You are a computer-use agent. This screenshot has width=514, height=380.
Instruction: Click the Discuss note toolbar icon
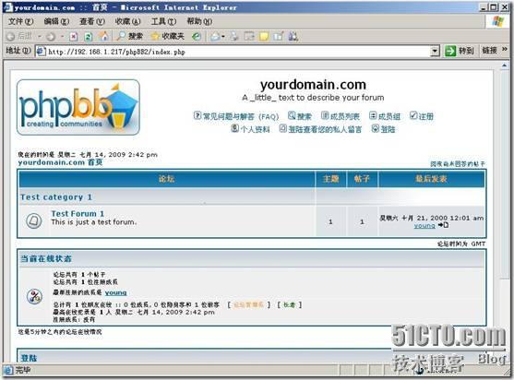(x=264, y=36)
